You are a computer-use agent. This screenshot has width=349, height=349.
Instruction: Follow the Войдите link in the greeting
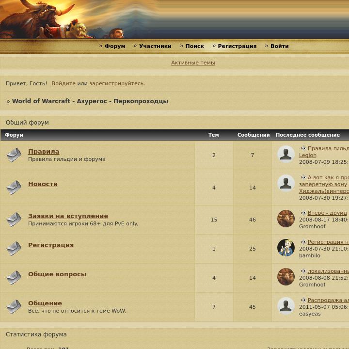coord(63,83)
